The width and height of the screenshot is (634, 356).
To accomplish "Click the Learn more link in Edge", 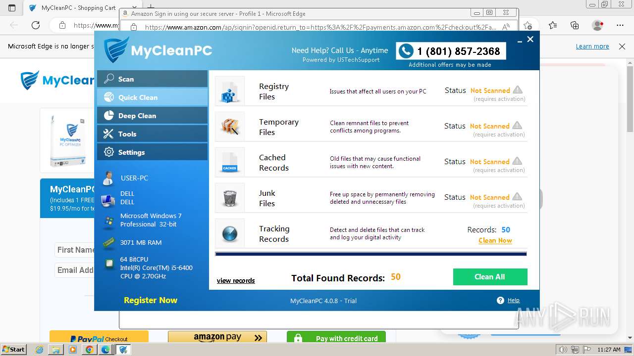I will pyautogui.click(x=592, y=46).
